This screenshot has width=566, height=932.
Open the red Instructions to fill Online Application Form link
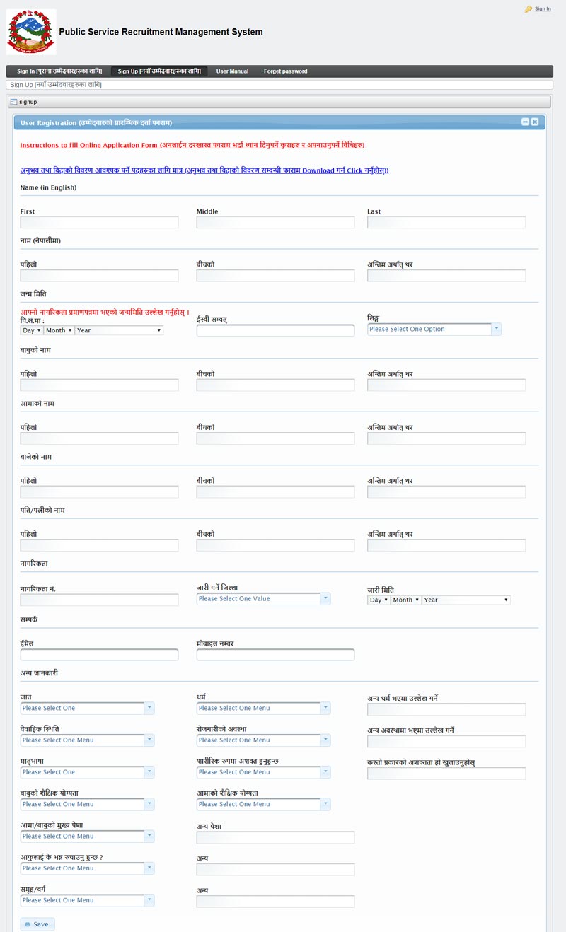(192, 145)
